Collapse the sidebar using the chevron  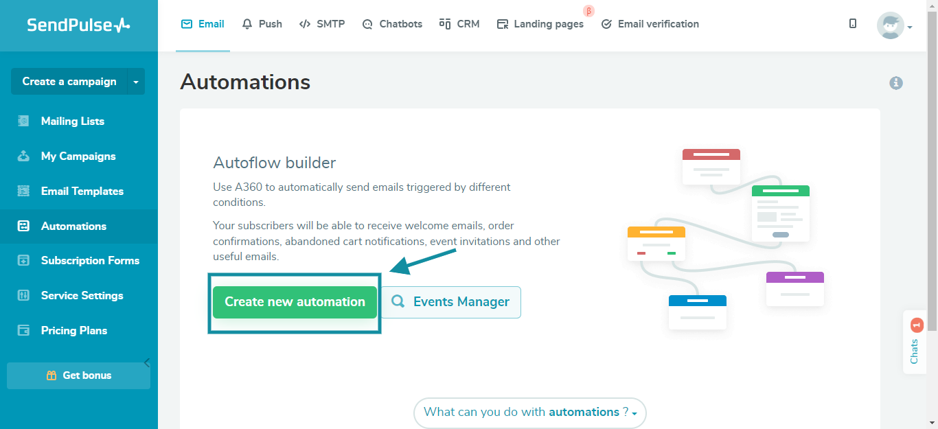(x=146, y=362)
